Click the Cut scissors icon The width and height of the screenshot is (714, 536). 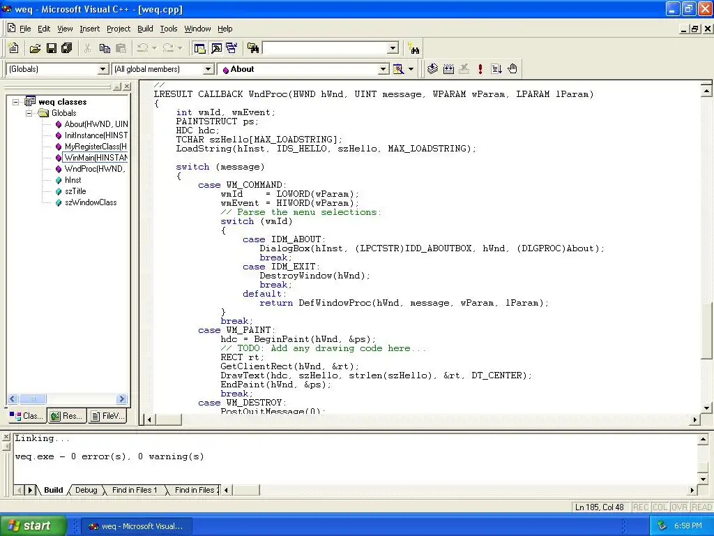[x=87, y=48]
